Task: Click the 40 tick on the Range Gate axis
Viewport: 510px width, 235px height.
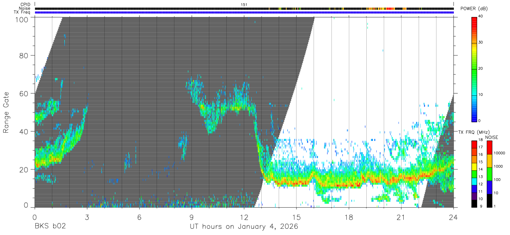Action: click(23, 131)
